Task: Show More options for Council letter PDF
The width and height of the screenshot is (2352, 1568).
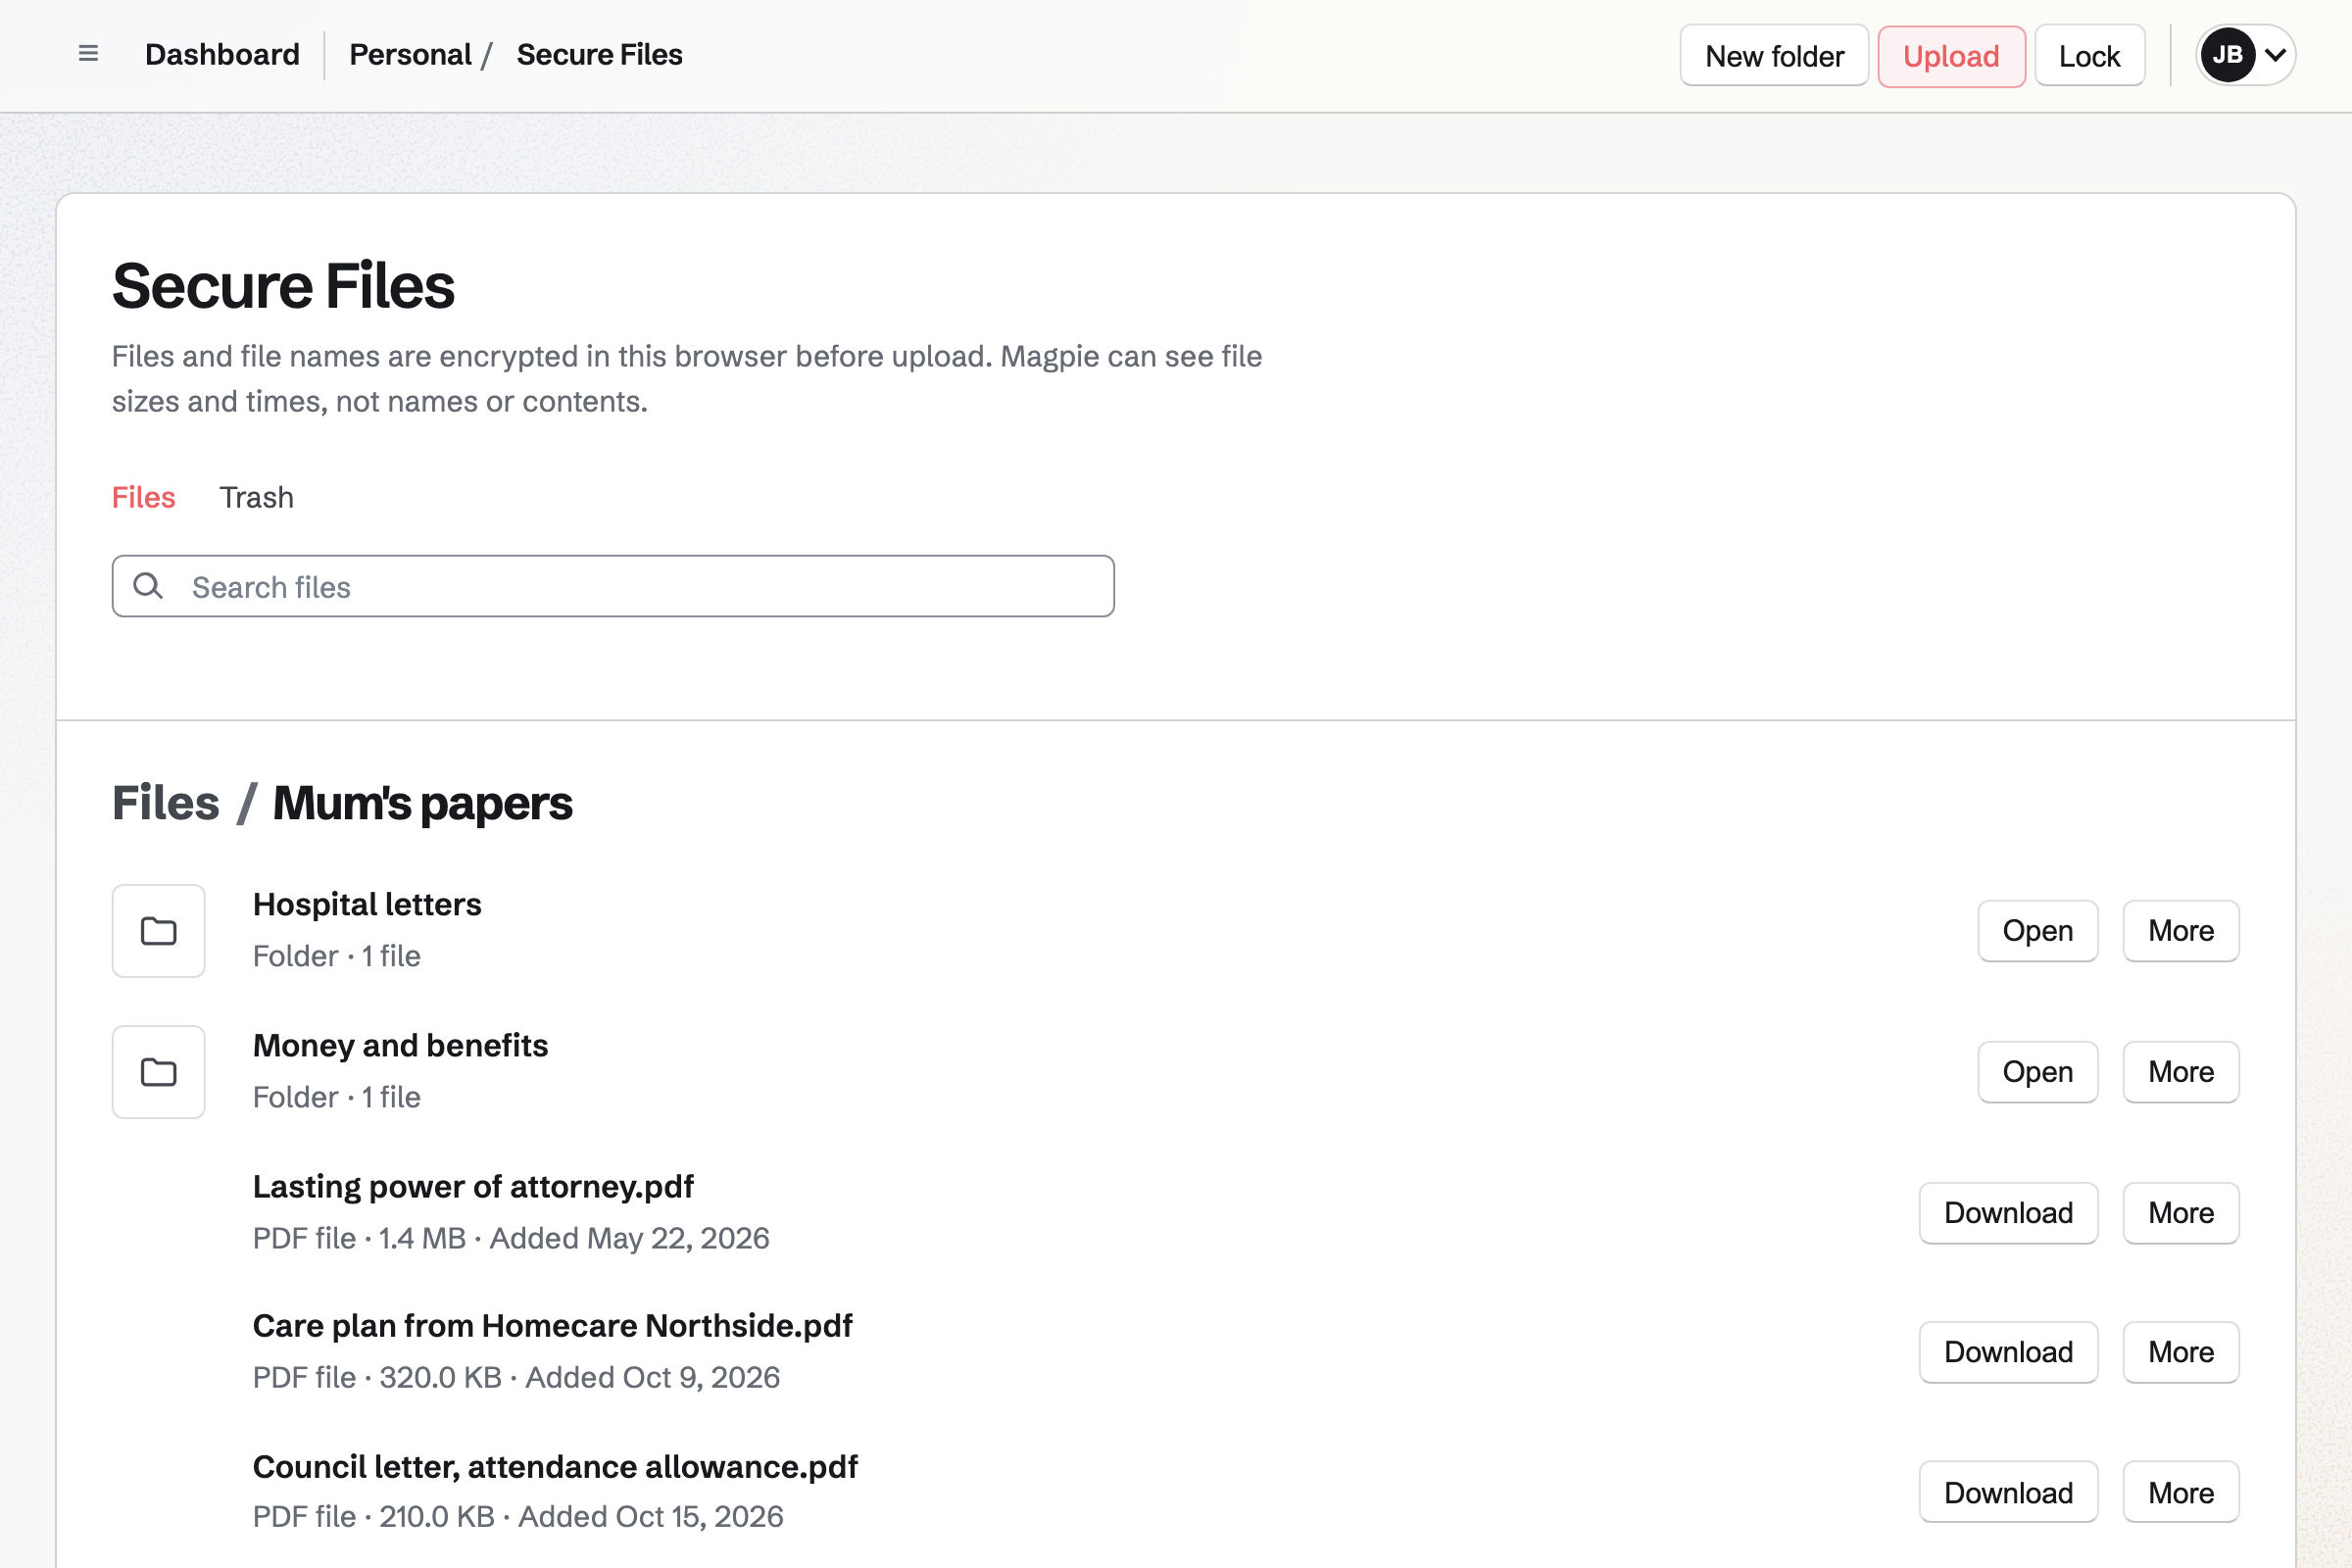Action: coord(2180,1493)
